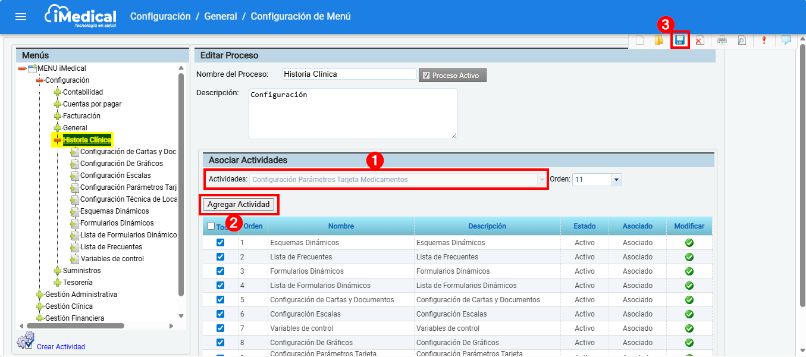Viewport: 806px width, 357px height.
Task: Click the New blank document icon
Action: [640, 40]
